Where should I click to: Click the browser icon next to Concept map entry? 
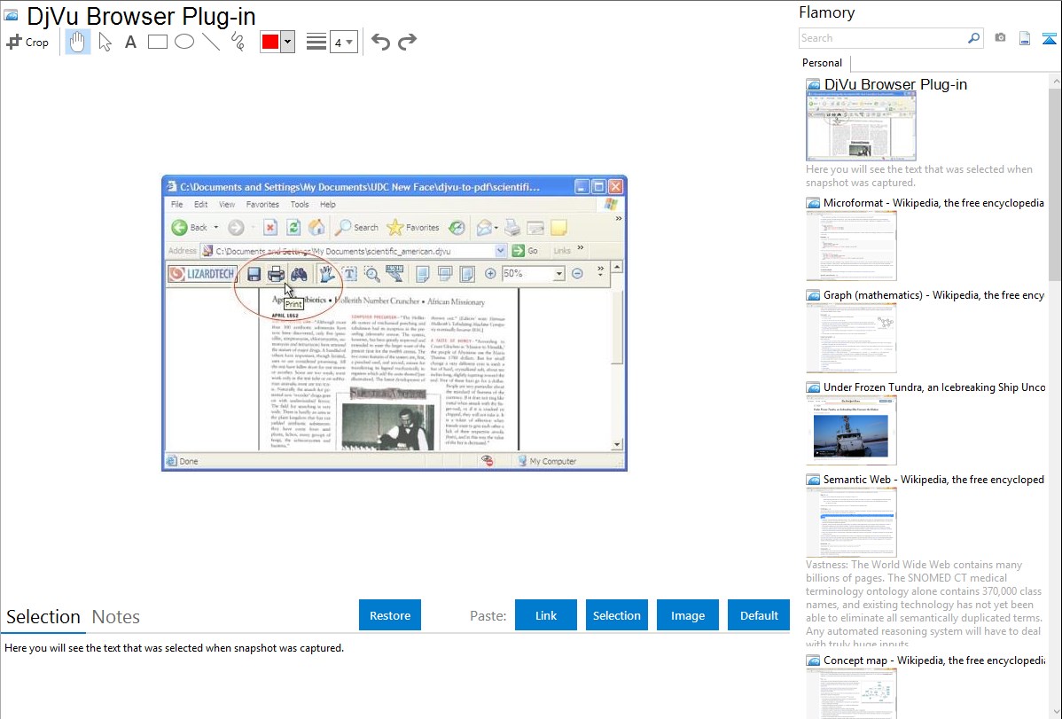tap(813, 660)
